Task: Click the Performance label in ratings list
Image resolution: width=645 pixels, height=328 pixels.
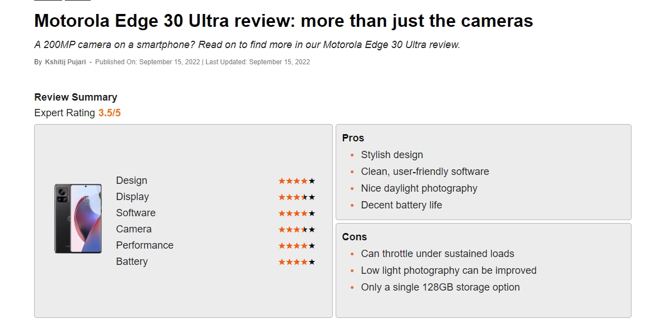Action: click(144, 245)
